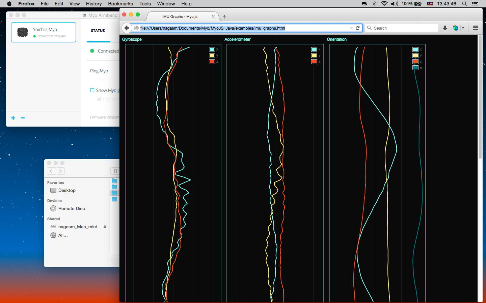Click the Gyroscope y legend swatch
This screenshot has height=303, width=486.
212,56
